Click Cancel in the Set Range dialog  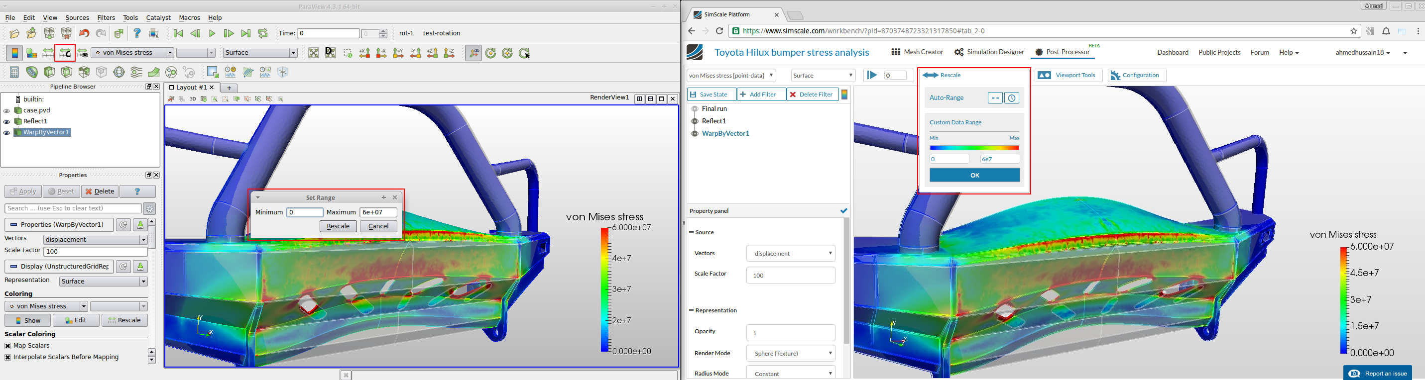[378, 226]
